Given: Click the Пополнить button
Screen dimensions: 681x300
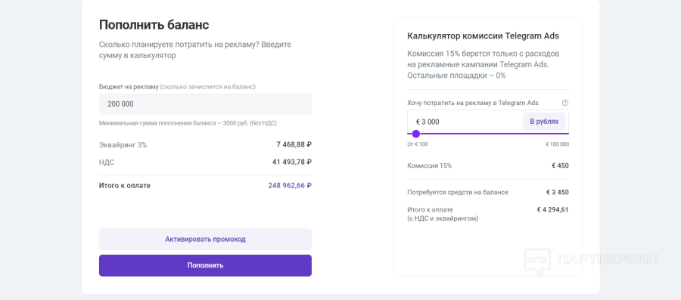Looking at the screenshot, I should click(205, 265).
